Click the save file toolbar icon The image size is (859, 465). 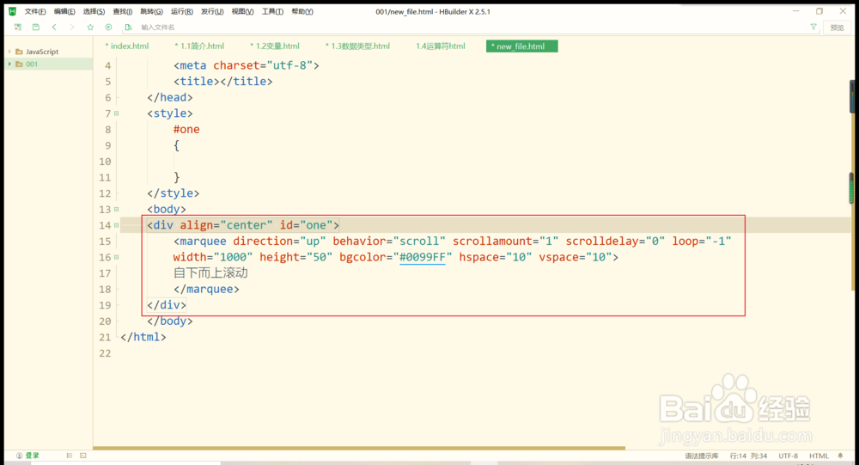35,27
